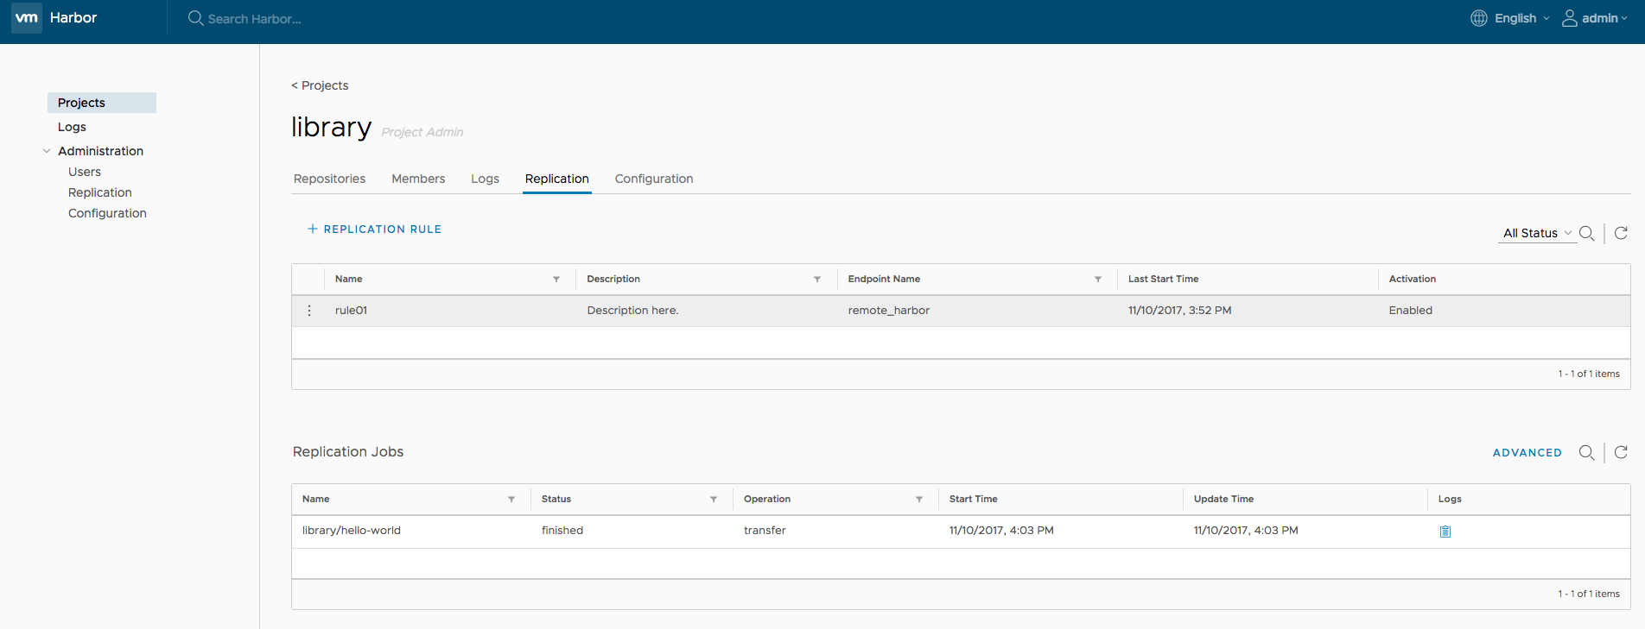Search replication jobs with magnifier icon

[x=1586, y=452]
